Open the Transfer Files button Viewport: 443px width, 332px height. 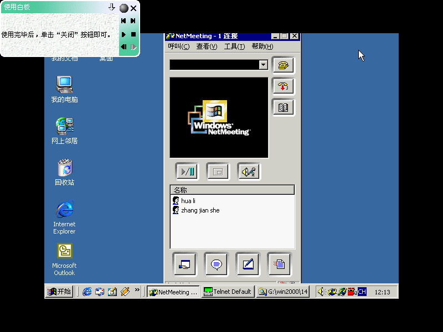click(280, 264)
